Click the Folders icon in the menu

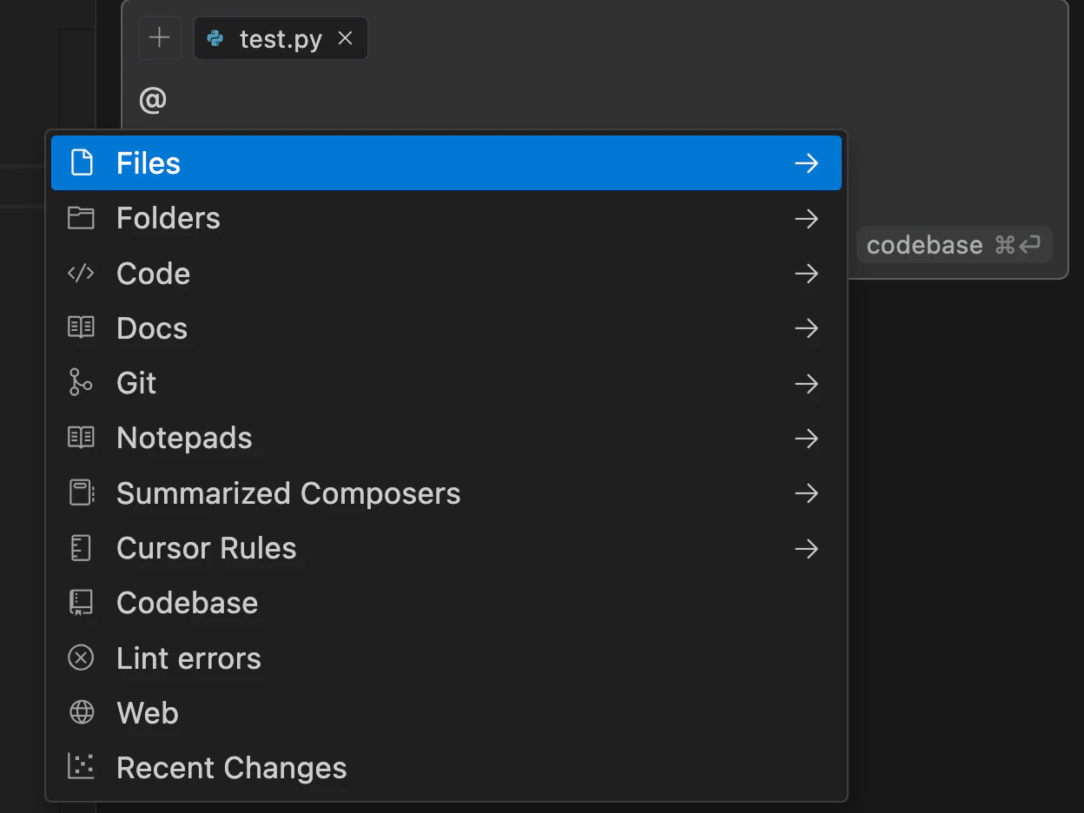81,218
